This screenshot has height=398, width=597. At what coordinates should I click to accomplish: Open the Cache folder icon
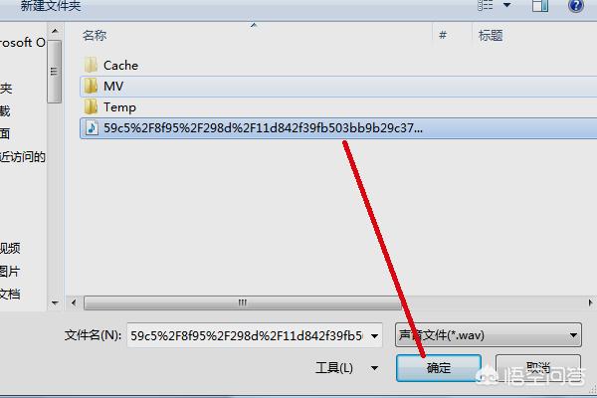pyautogui.click(x=91, y=65)
